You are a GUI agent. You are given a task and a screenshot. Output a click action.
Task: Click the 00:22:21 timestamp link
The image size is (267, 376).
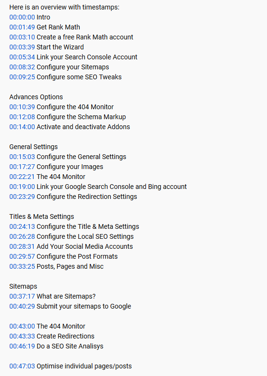point(22,177)
